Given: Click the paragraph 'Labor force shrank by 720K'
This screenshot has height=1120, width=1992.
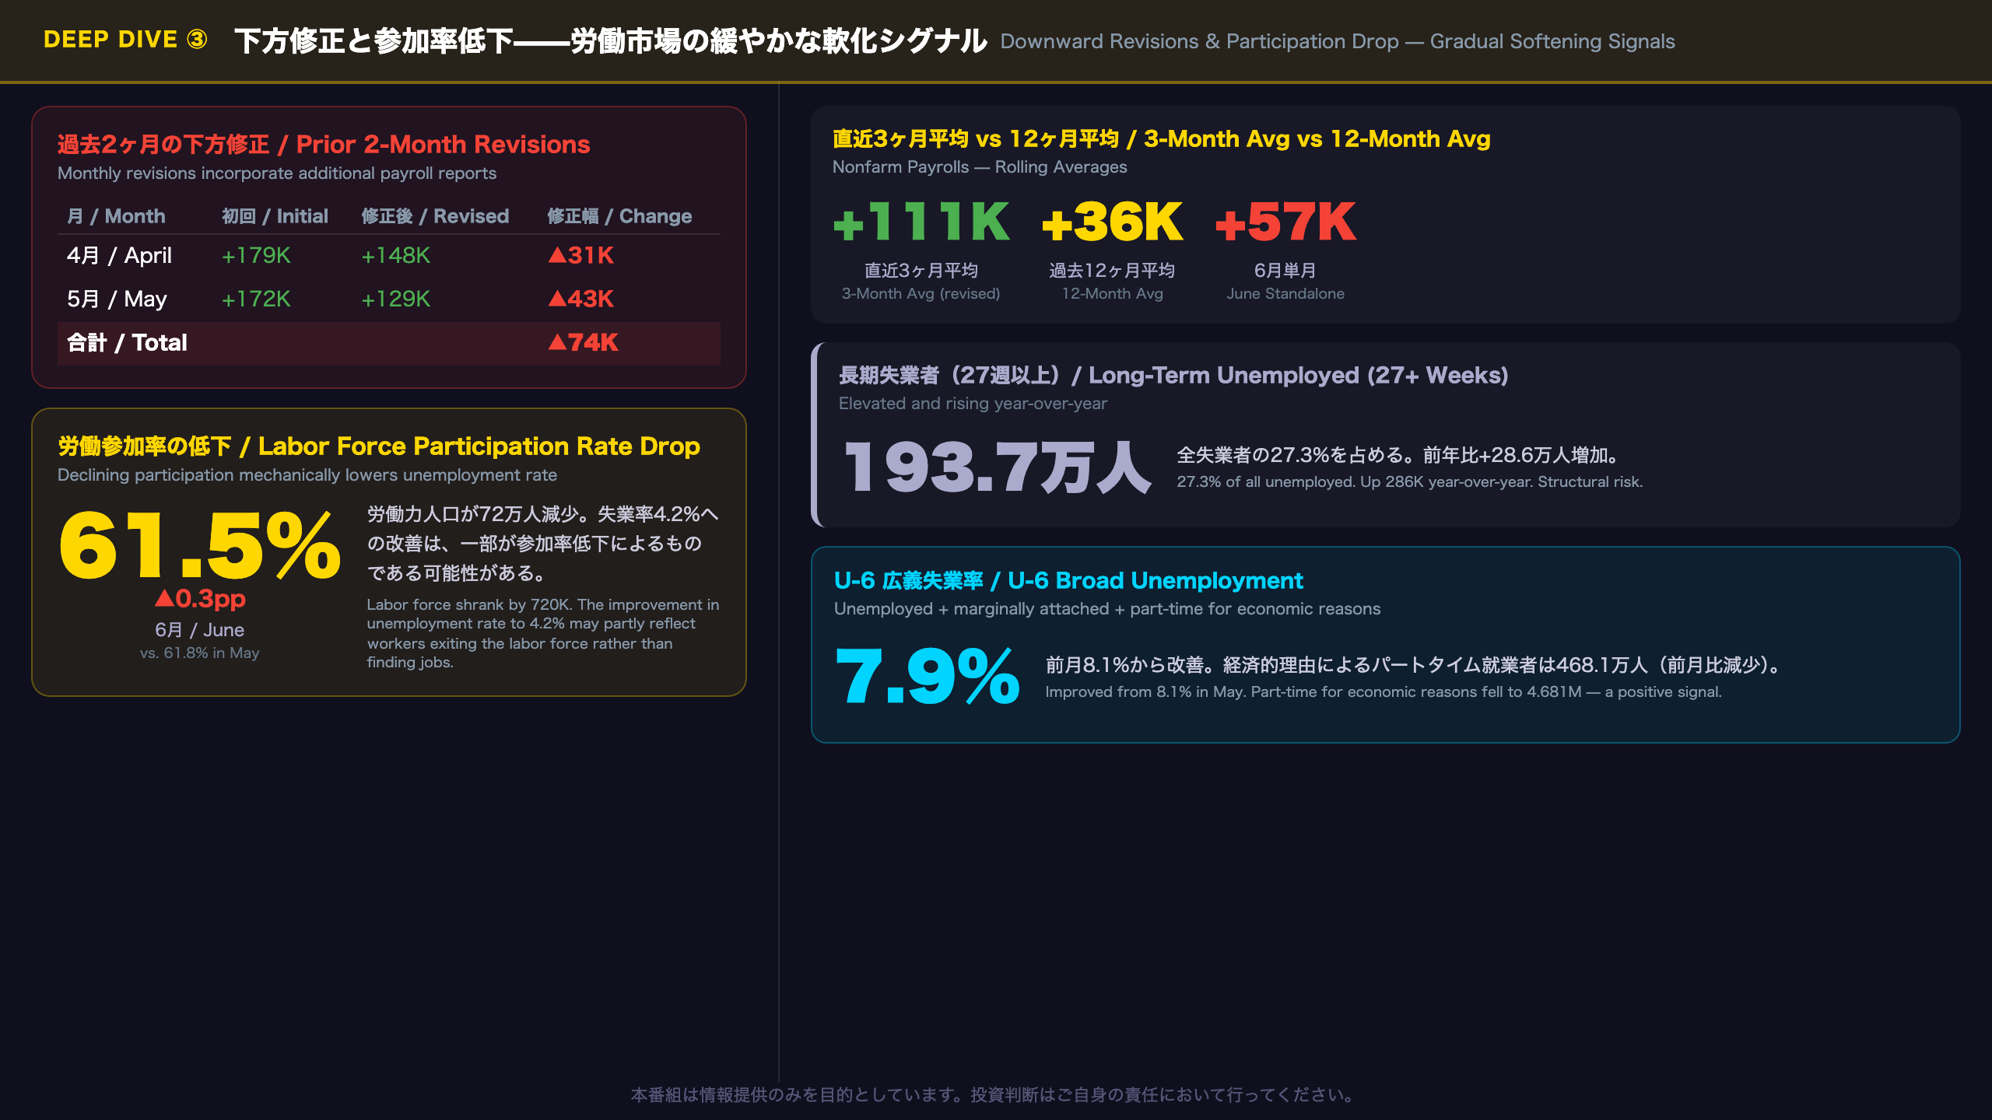Looking at the screenshot, I should pyautogui.click(x=542, y=633).
